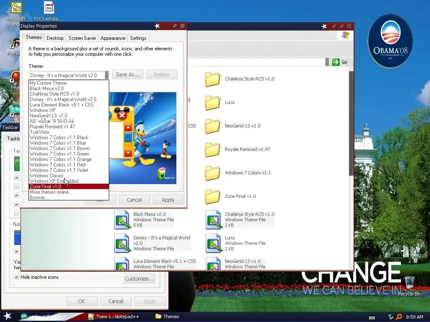Open the Zune Final v1.0 folder icon
Image resolution: width=430 pixels, height=322 pixels.
[x=212, y=197]
